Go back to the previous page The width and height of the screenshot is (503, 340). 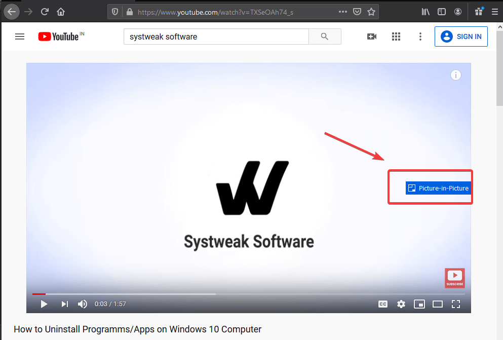pos(12,12)
